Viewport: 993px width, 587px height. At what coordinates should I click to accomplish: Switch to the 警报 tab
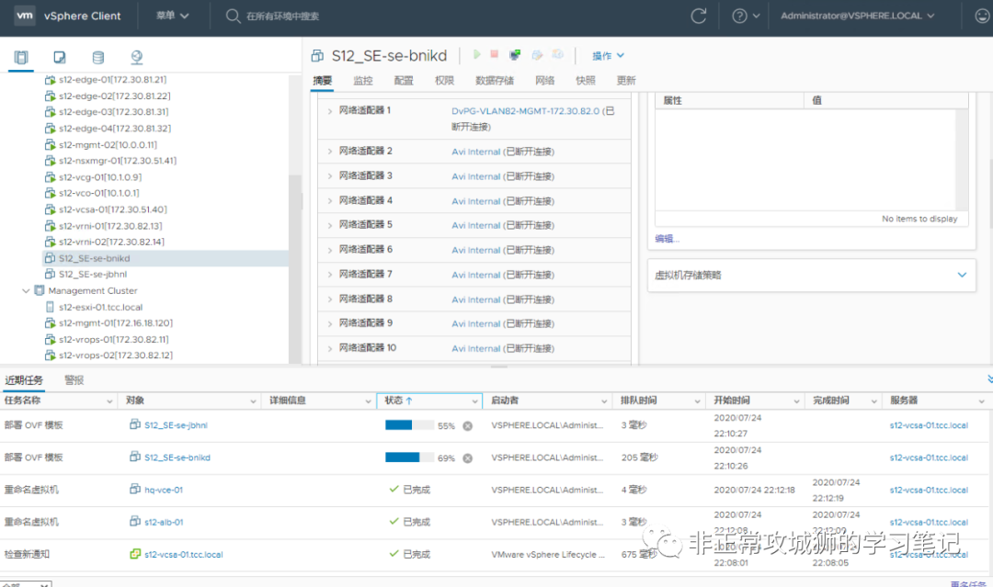[x=74, y=380]
